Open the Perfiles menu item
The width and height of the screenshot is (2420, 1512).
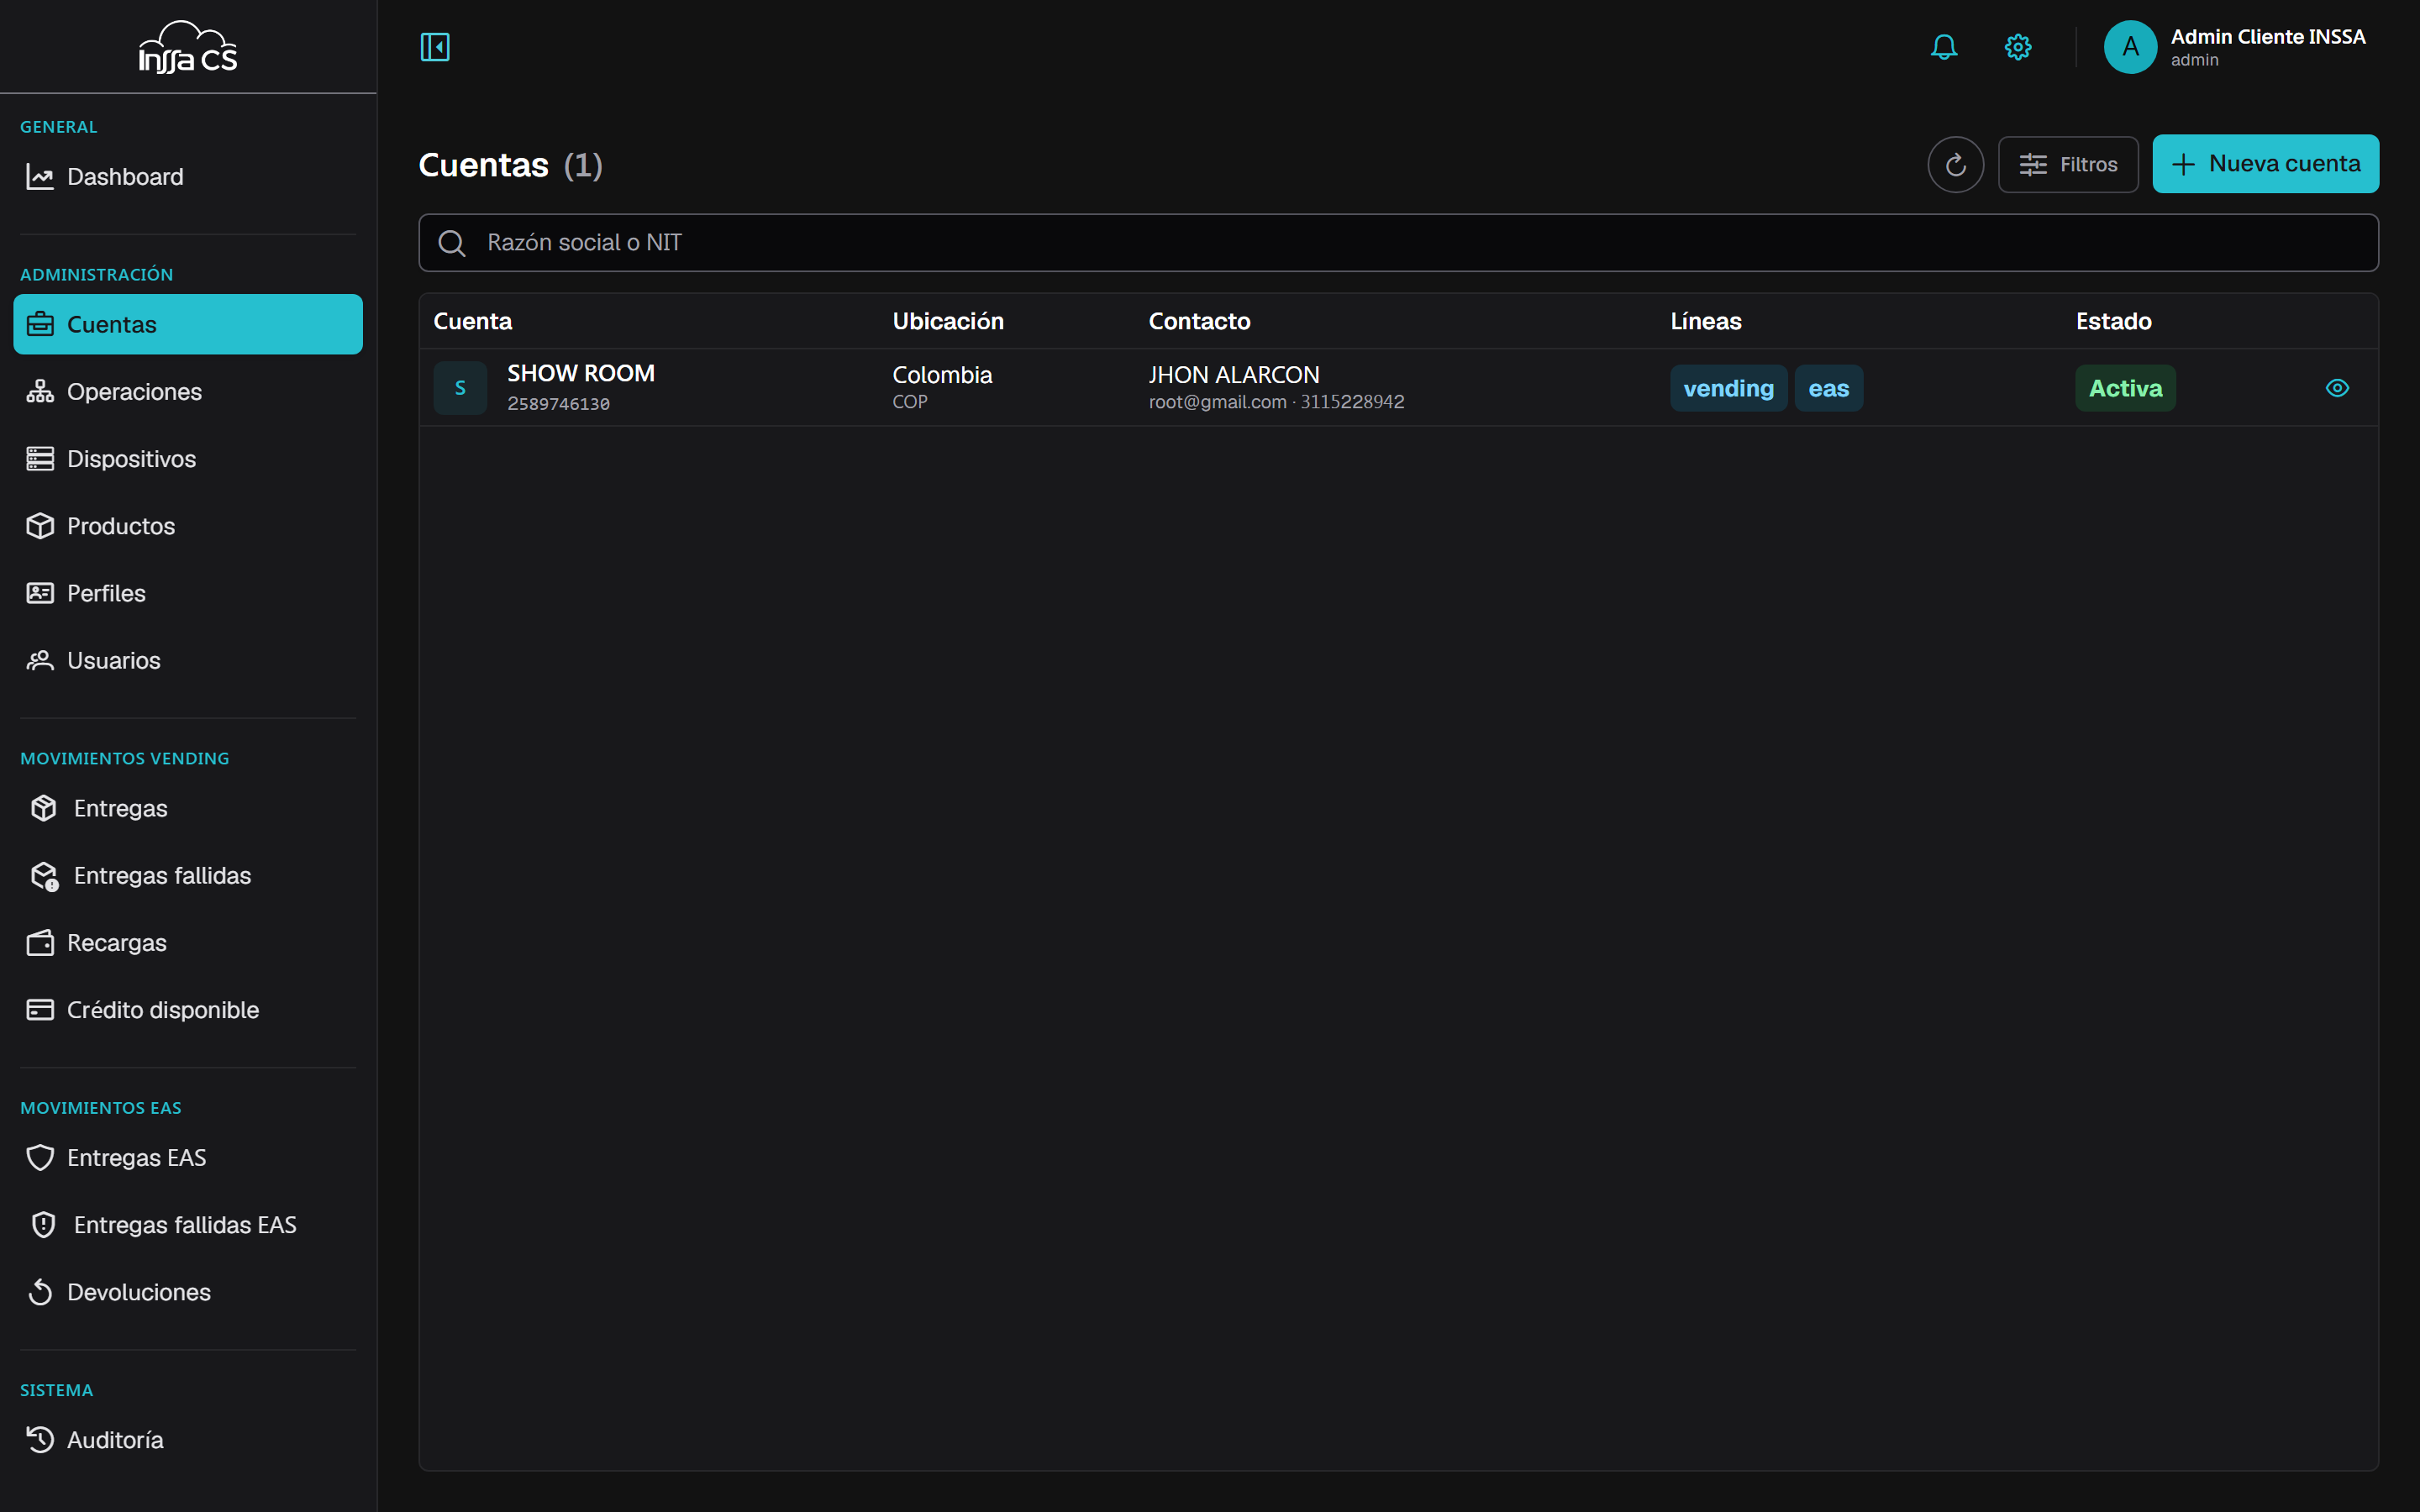coord(188,593)
